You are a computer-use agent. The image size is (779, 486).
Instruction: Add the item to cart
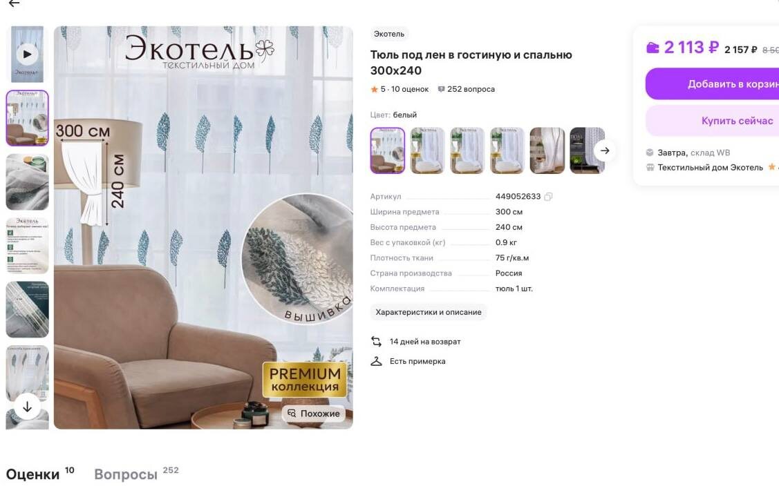713,84
